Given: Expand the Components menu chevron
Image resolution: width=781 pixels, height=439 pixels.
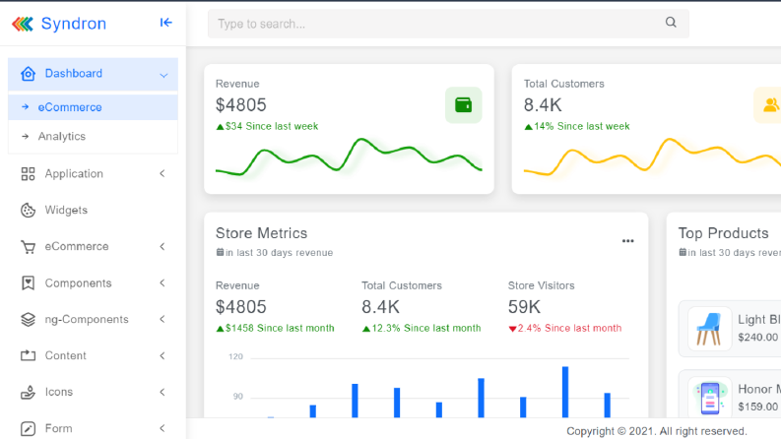Looking at the screenshot, I should pos(163,282).
